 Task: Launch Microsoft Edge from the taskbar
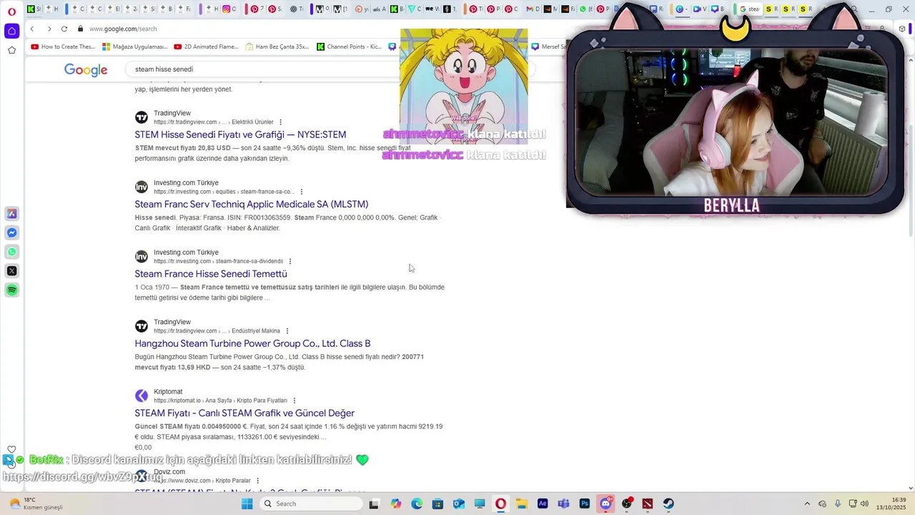pos(417,504)
